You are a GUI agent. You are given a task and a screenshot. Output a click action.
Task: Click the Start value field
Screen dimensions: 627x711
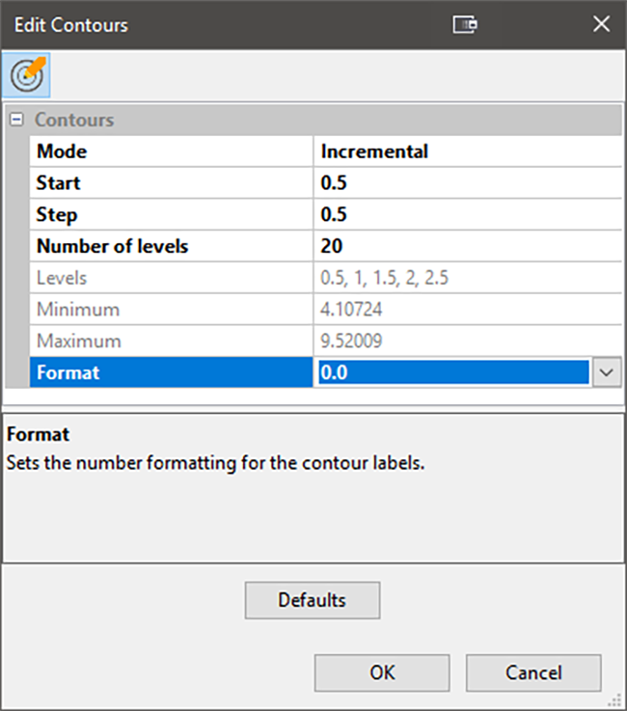pyautogui.click(x=467, y=183)
